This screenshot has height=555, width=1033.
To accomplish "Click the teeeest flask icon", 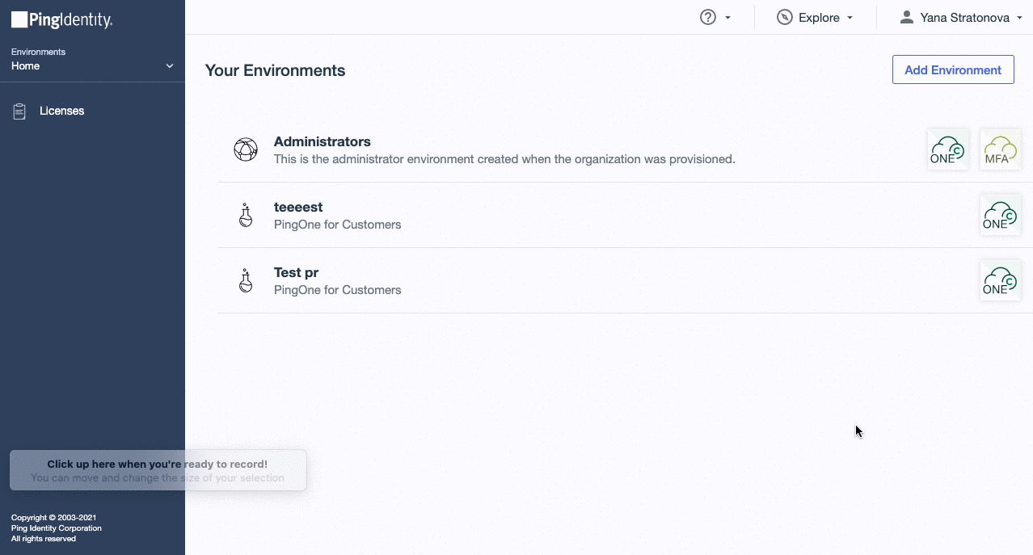I will [x=246, y=215].
